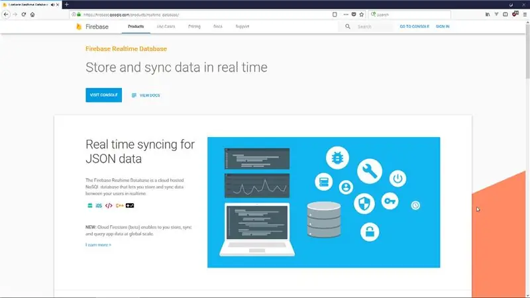Reload the page with the refresh icon

click(x=24, y=15)
